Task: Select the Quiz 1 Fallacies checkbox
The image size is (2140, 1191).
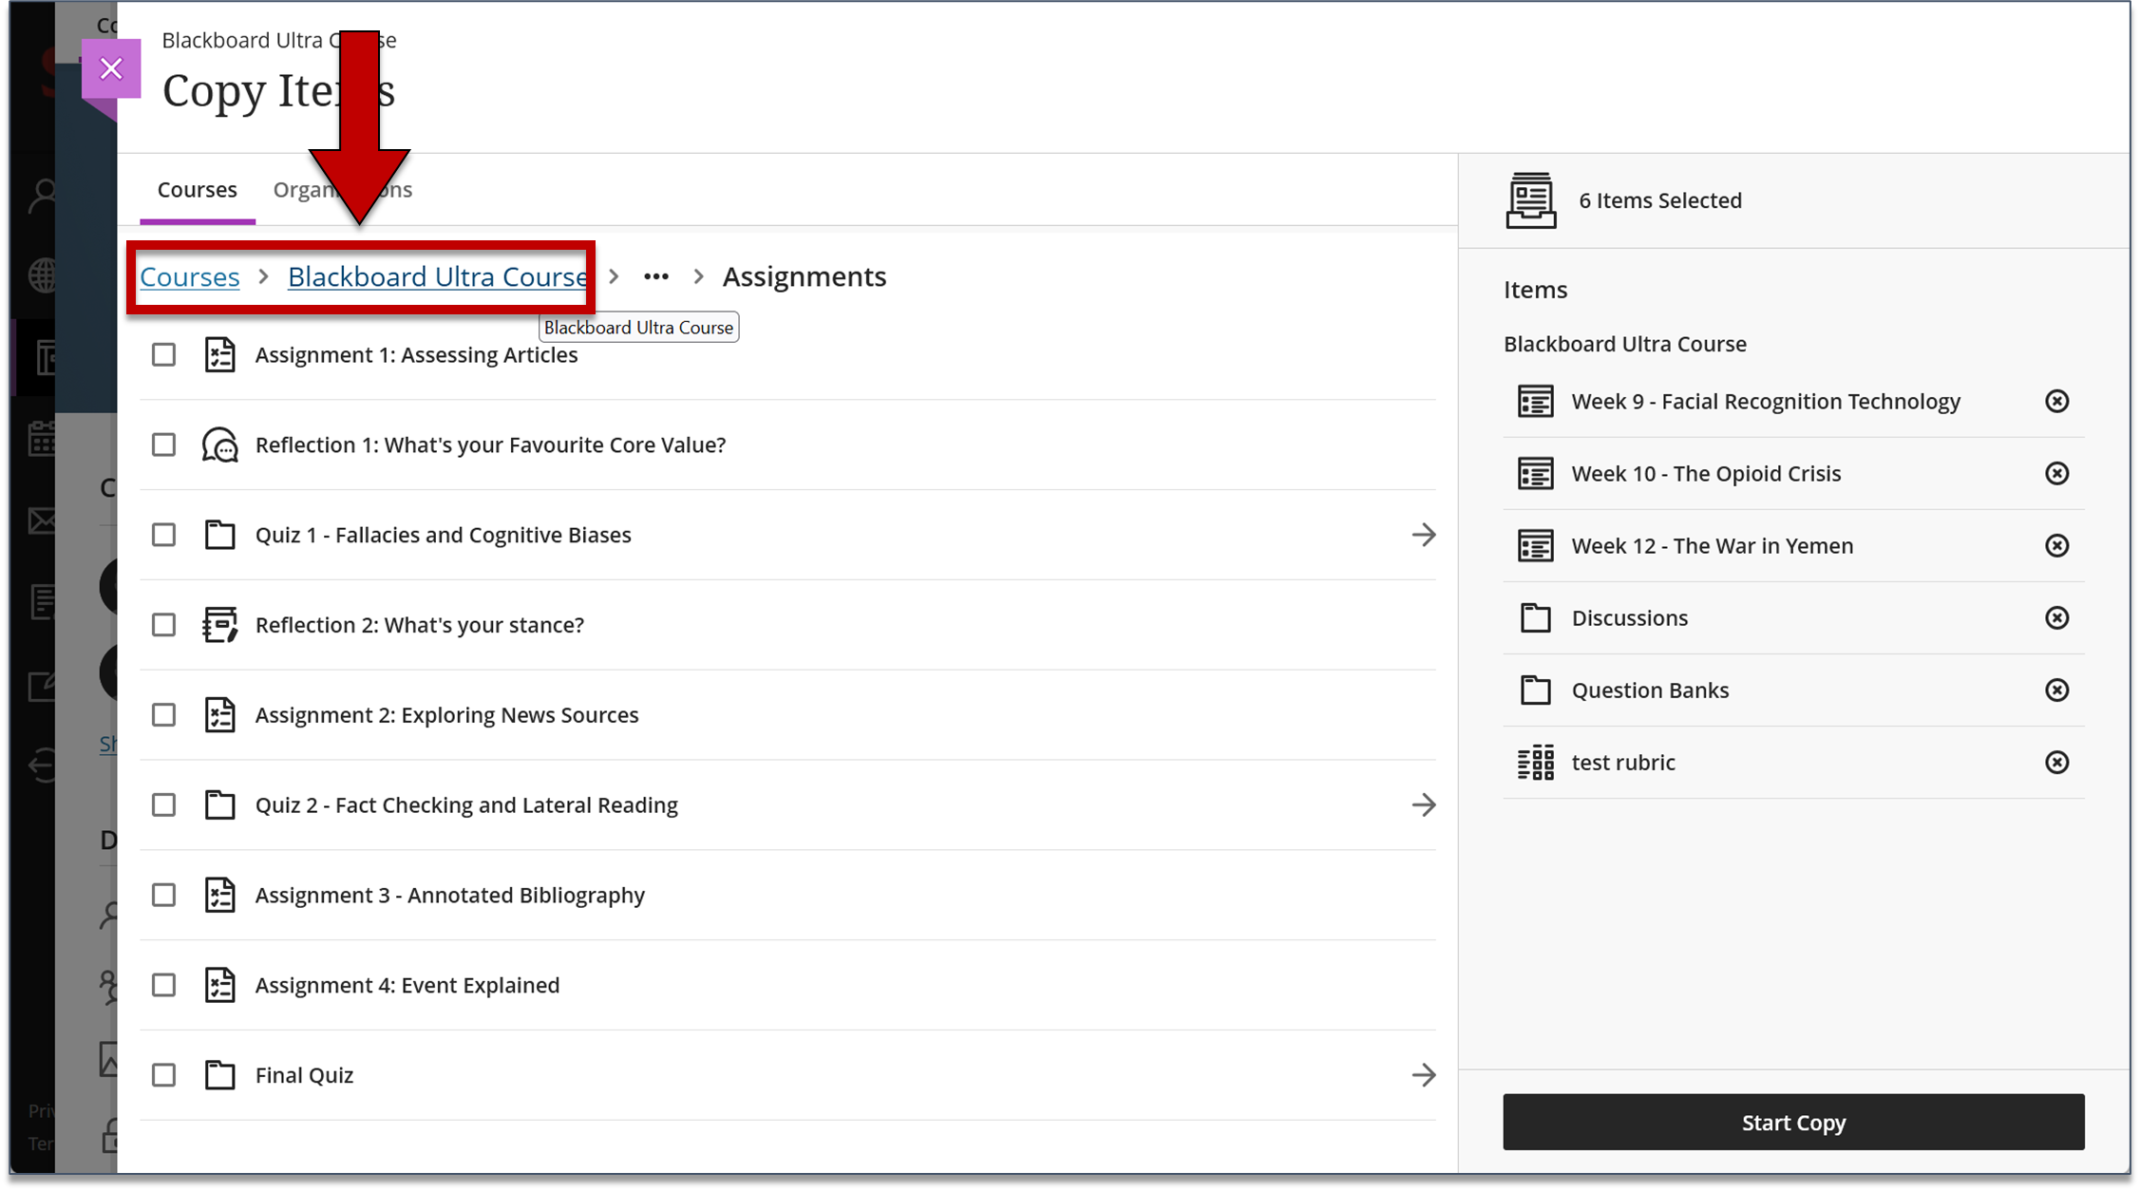Action: (x=163, y=535)
